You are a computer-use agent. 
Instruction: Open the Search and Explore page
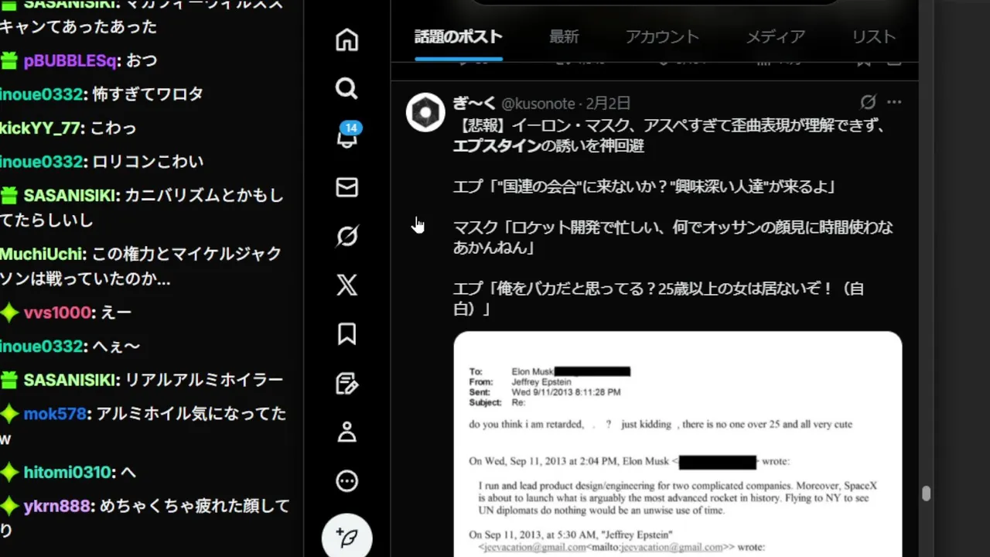click(346, 88)
